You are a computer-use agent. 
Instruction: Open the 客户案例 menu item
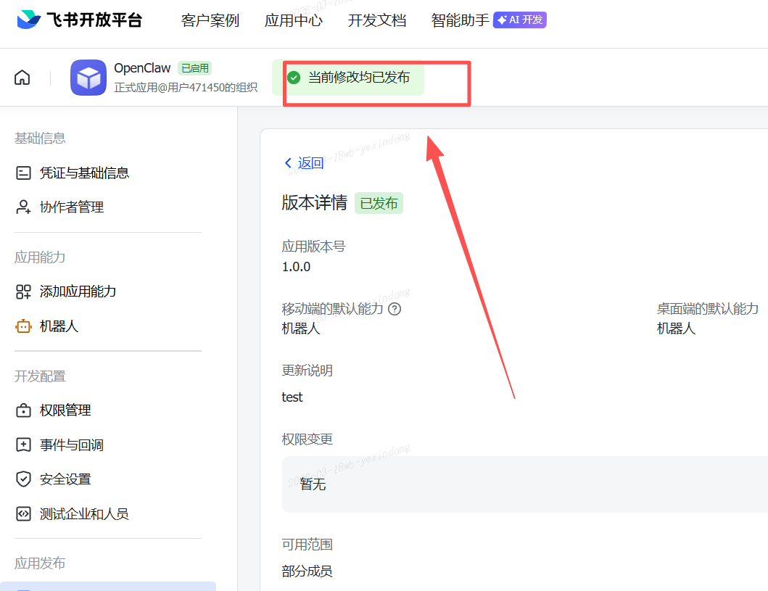210,20
